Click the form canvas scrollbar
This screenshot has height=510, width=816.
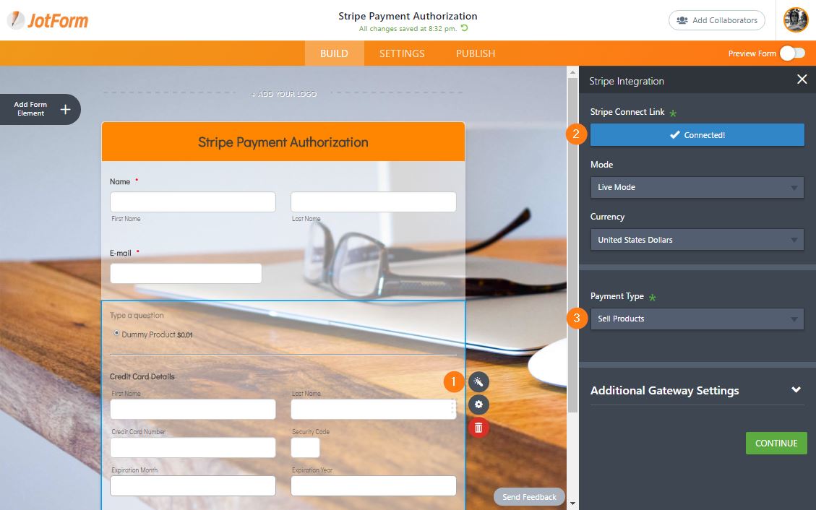tap(572, 244)
